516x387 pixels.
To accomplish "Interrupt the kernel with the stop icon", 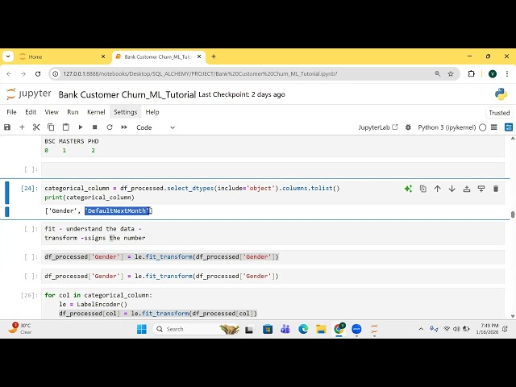I will (x=94, y=127).
